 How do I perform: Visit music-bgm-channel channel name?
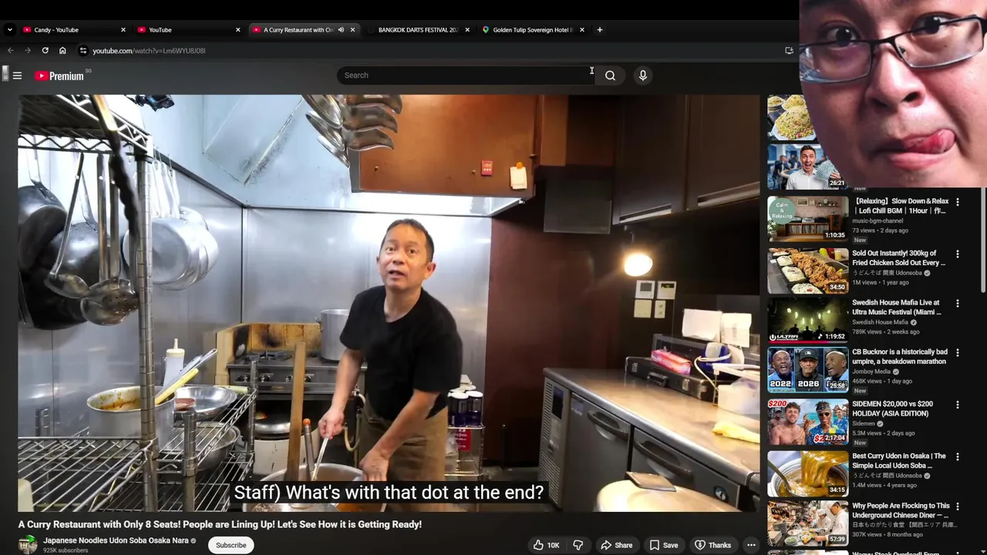click(x=878, y=221)
